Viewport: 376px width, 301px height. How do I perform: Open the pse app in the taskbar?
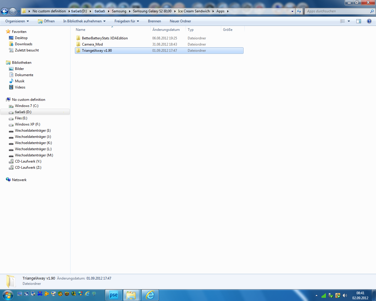pos(114,295)
